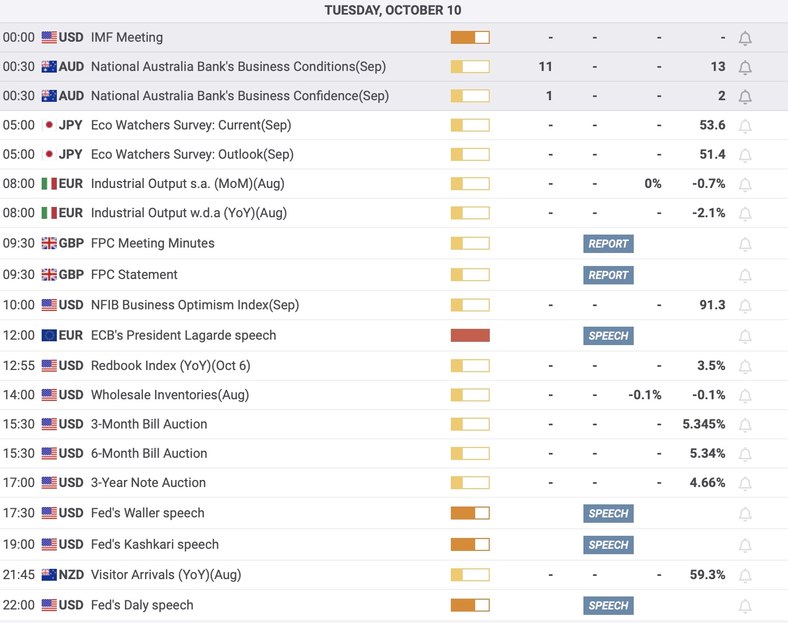Enable alert bell for Eco Watchers Survey: Current

[745, 126]
